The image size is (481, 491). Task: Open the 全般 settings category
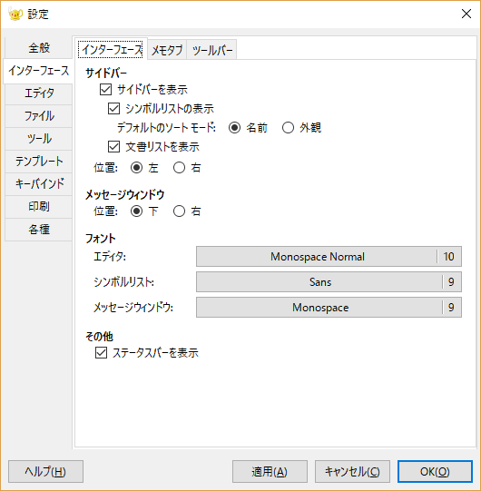[39, 48]
